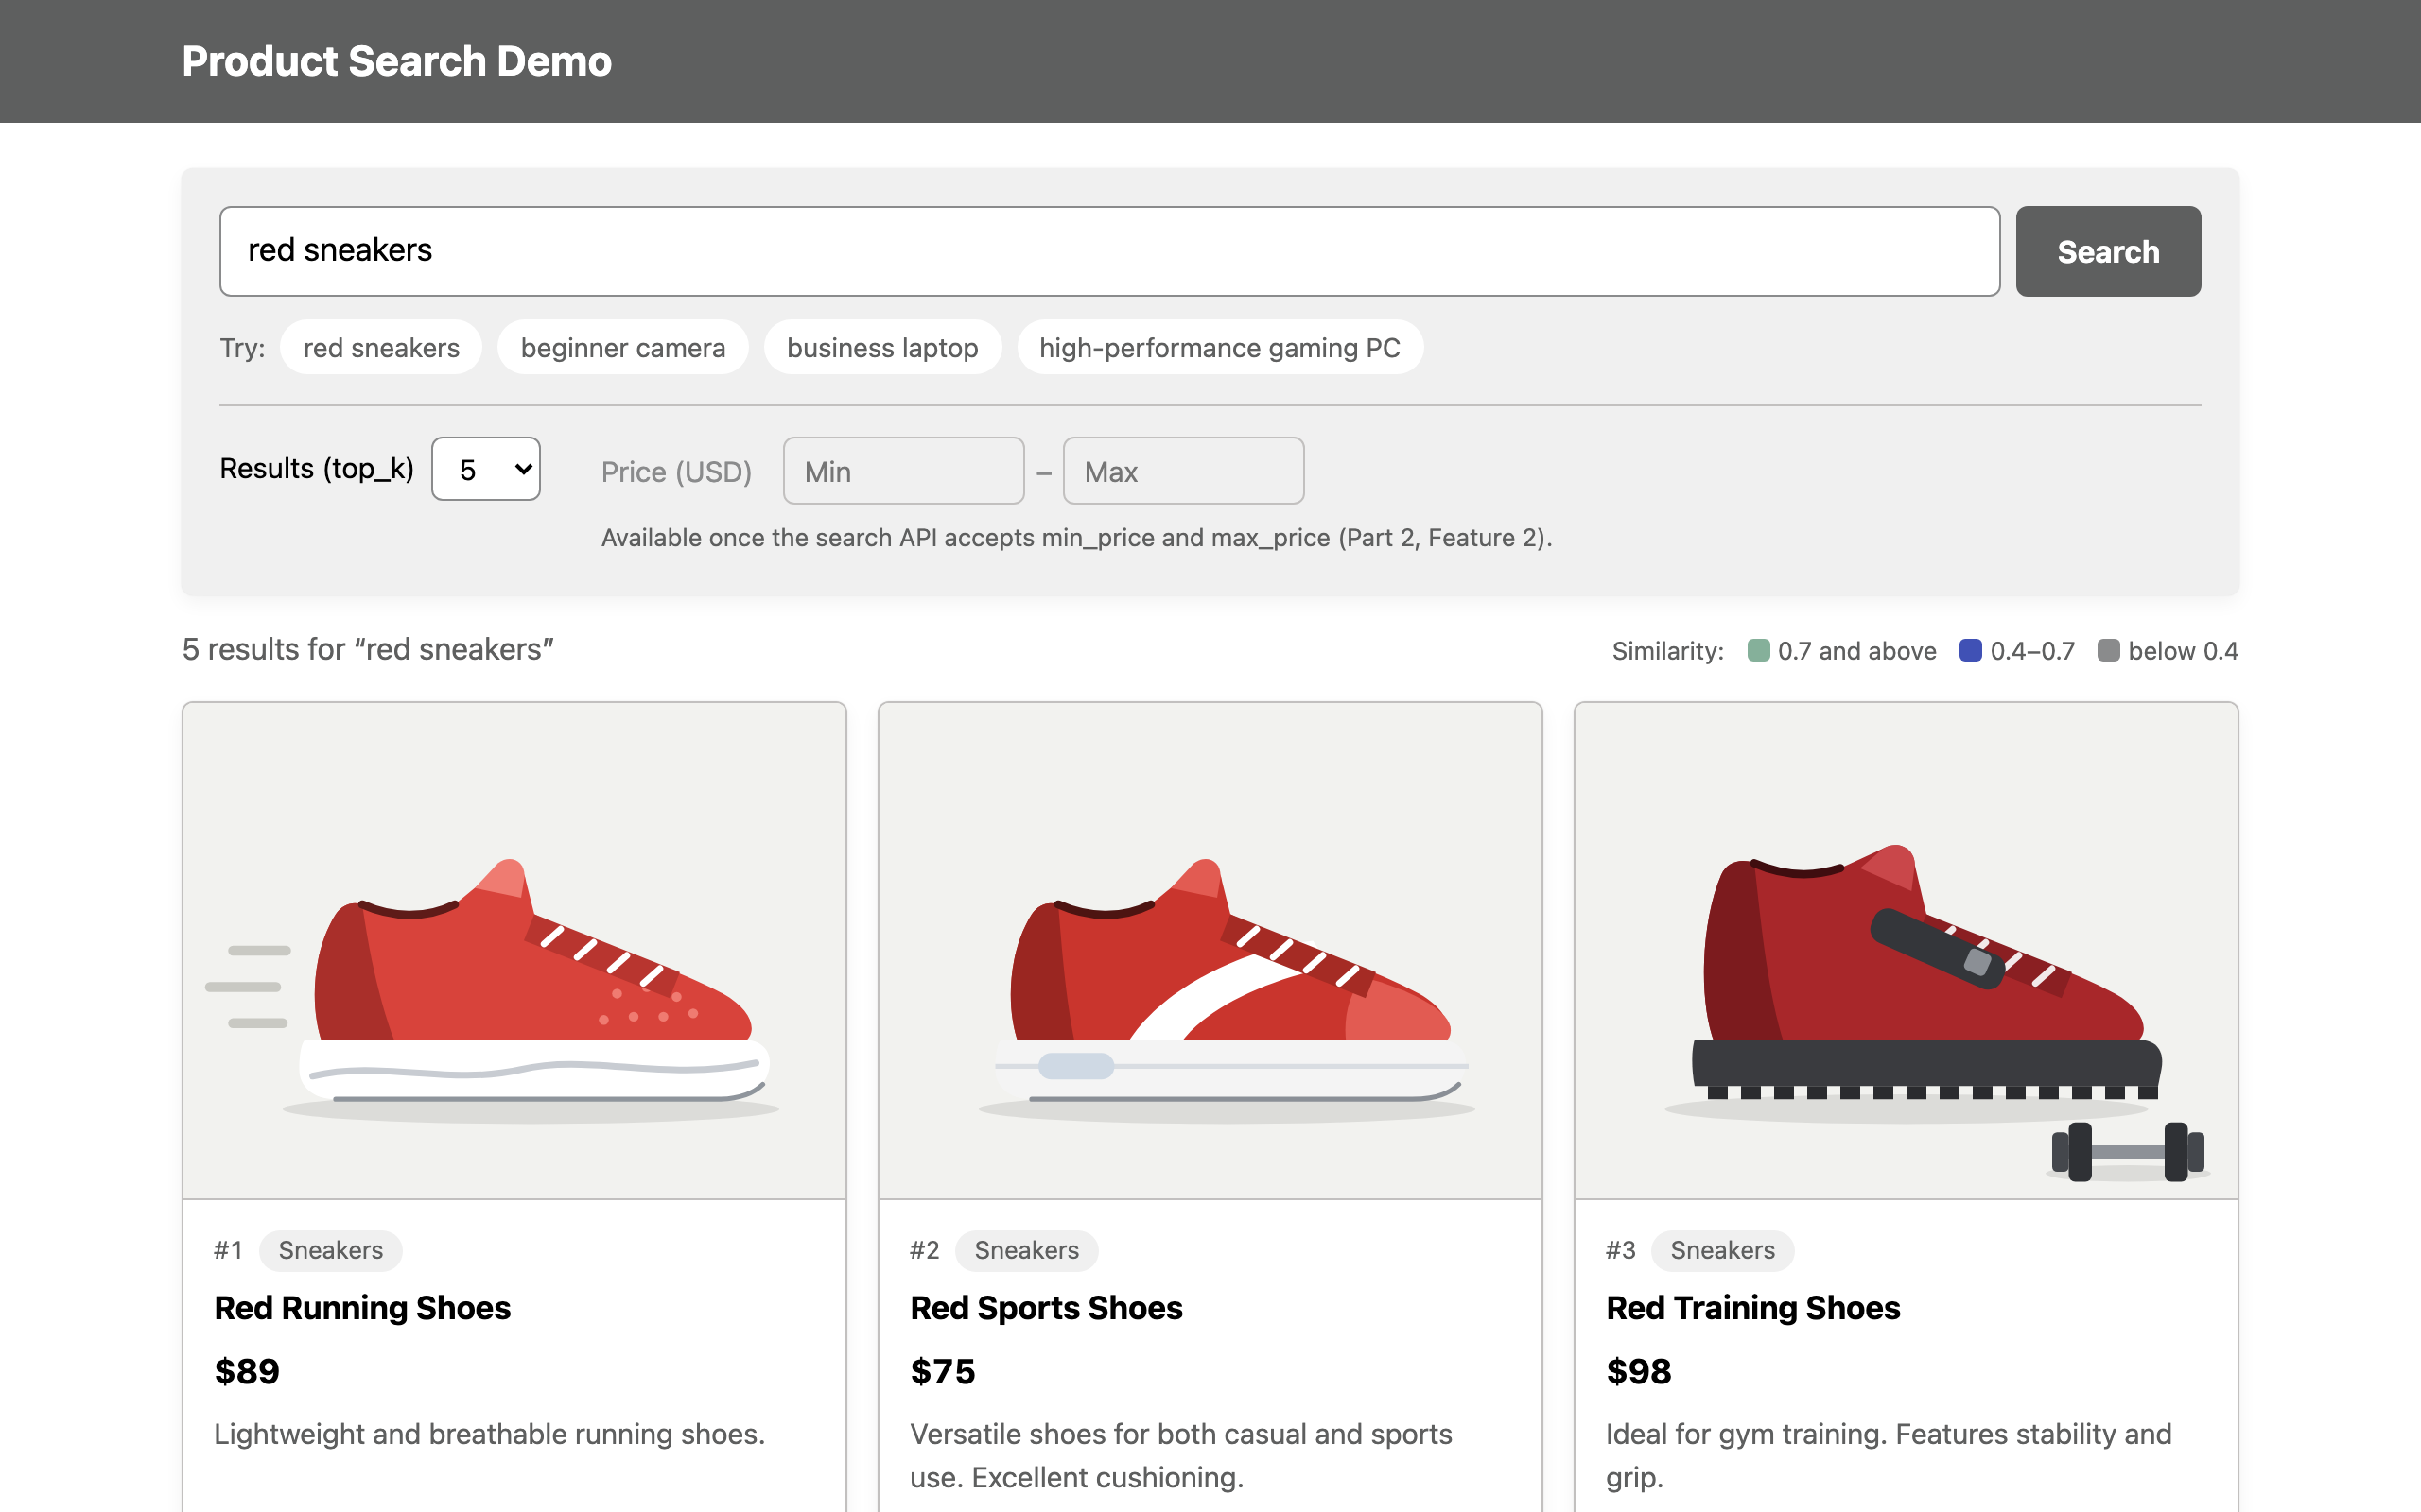Try the "red sneakers" suggestion chip
The image size is (2421, 1512).
point(381,347)
